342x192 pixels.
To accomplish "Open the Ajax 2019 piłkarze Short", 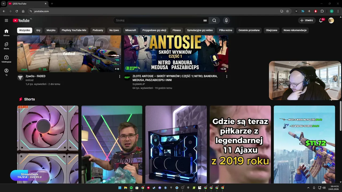I will coord(240,145).
